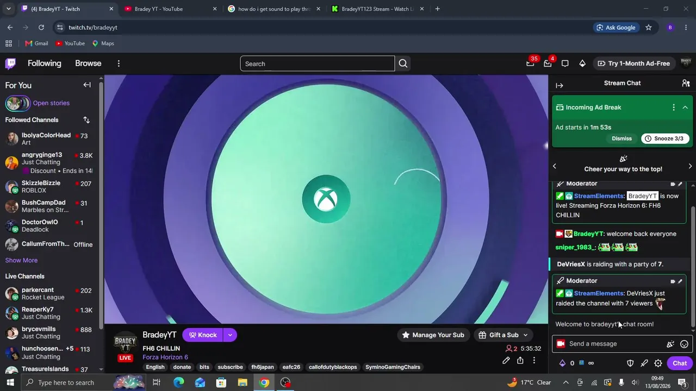Collapse the Stream Chat panel
Image resolution: width=696 pixels, height=391 pixels.
pos(560,85)
